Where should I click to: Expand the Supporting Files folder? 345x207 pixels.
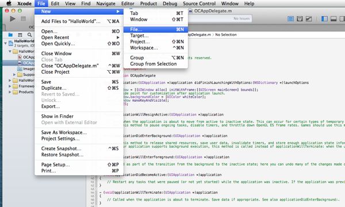click(14, 75)
